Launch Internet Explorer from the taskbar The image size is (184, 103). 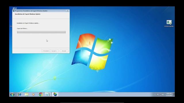[x=20, y=94]
